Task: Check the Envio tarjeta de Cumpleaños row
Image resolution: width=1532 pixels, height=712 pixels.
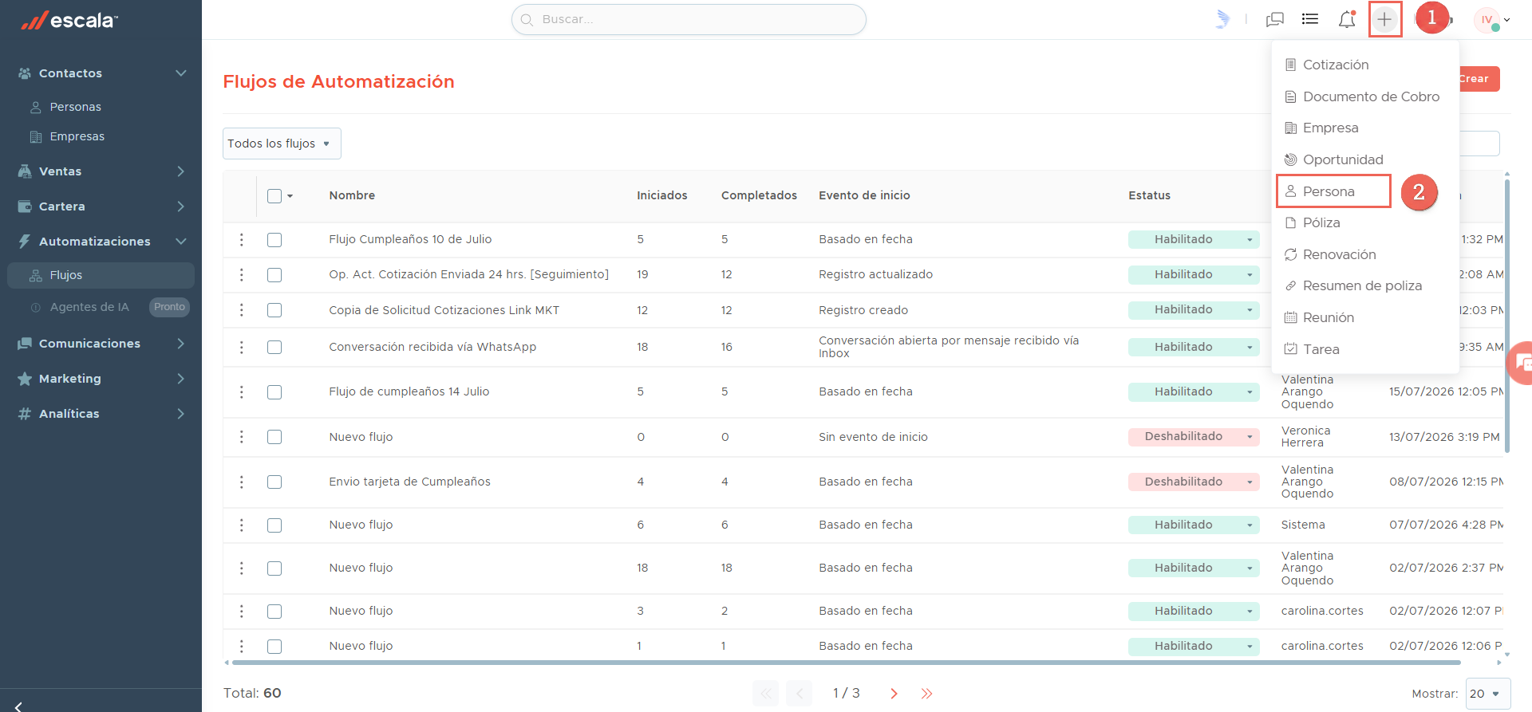Action: click(274, 482)
